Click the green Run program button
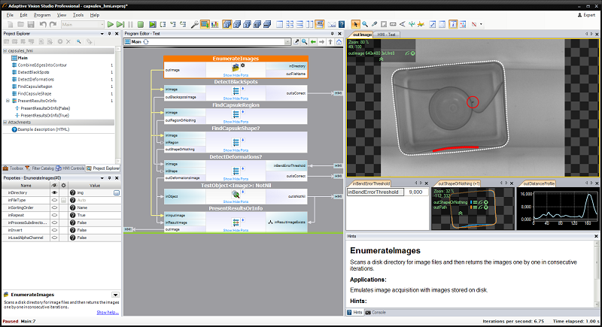The height and width of the screenshot is (327, 602). point(111,24)
